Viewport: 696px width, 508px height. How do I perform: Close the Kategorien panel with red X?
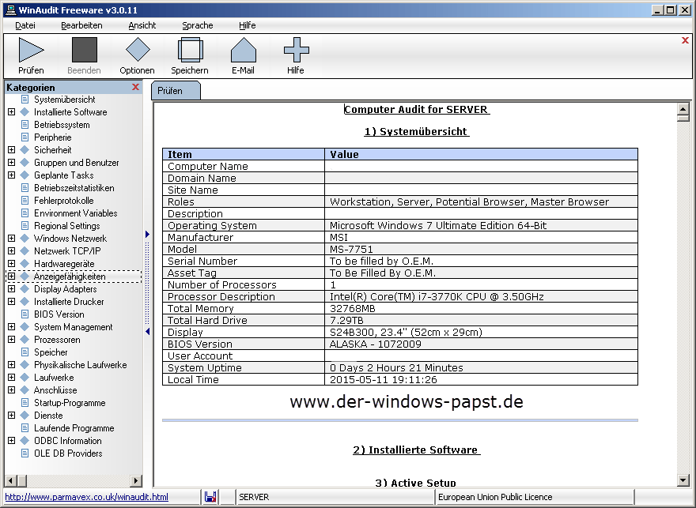point(135,87)
